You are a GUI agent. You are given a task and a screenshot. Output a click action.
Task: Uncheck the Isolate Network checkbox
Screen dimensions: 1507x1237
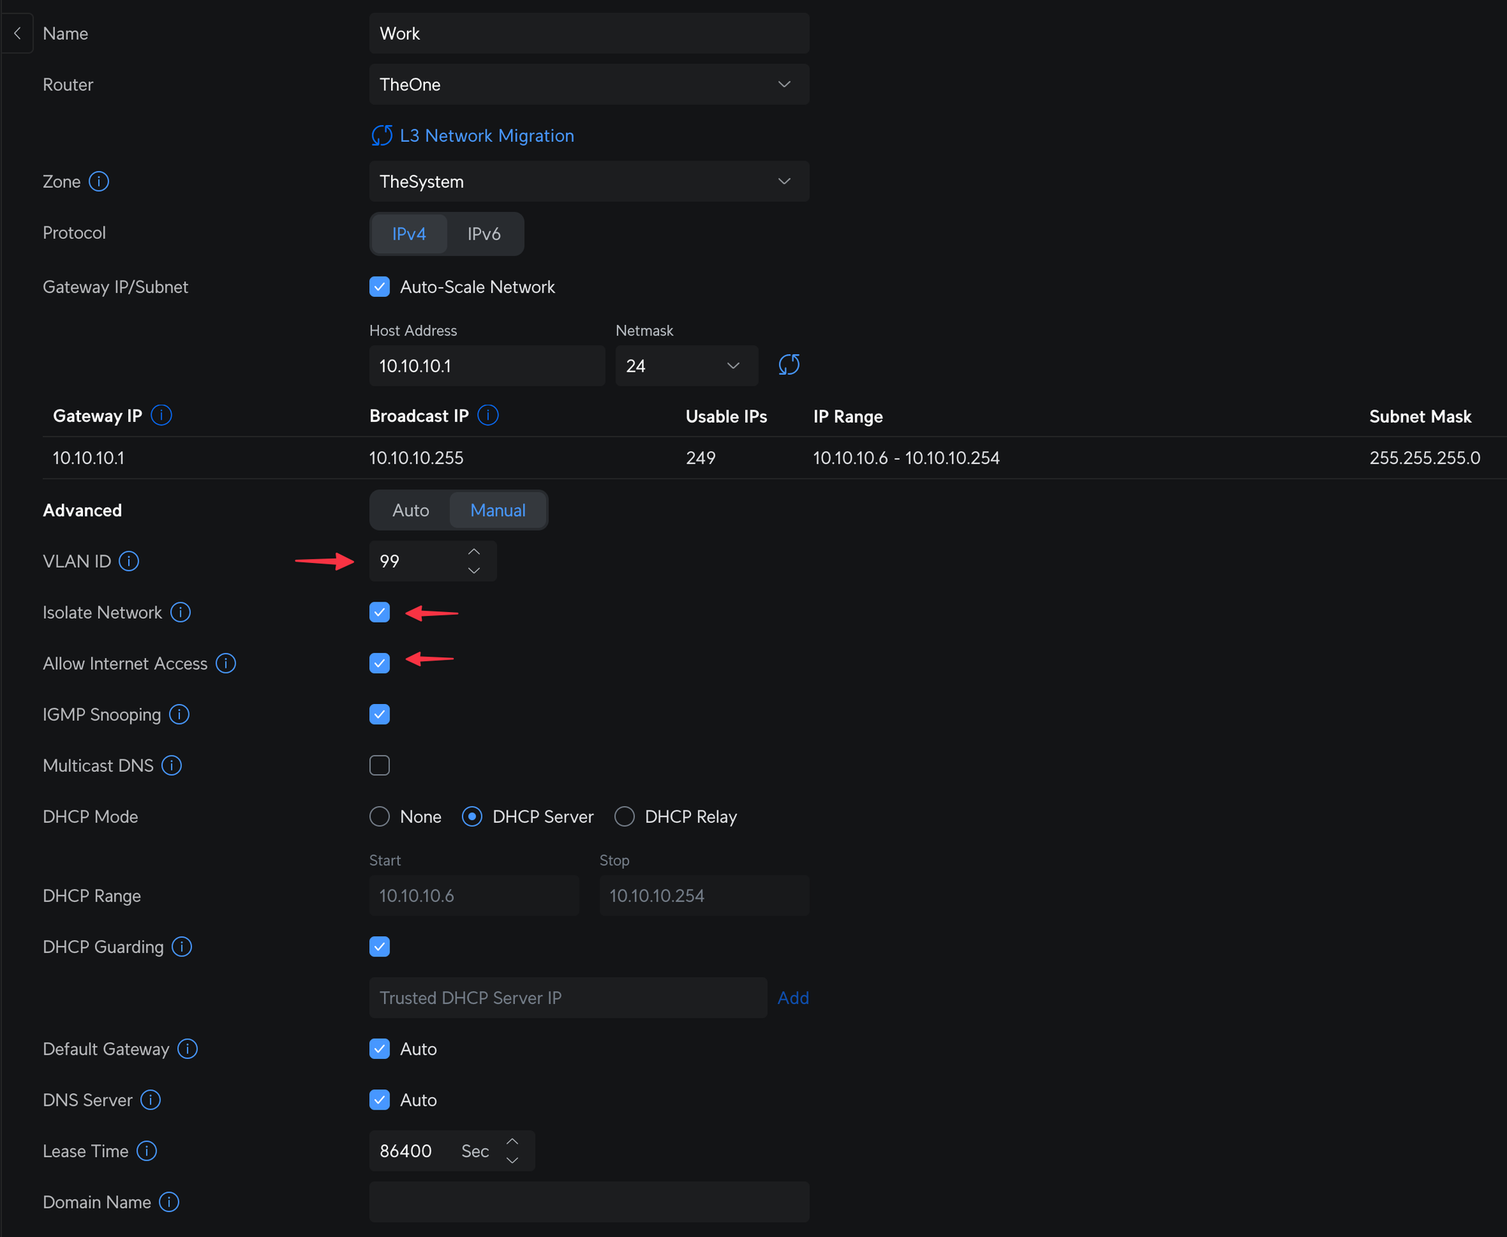tap(380, 612)
